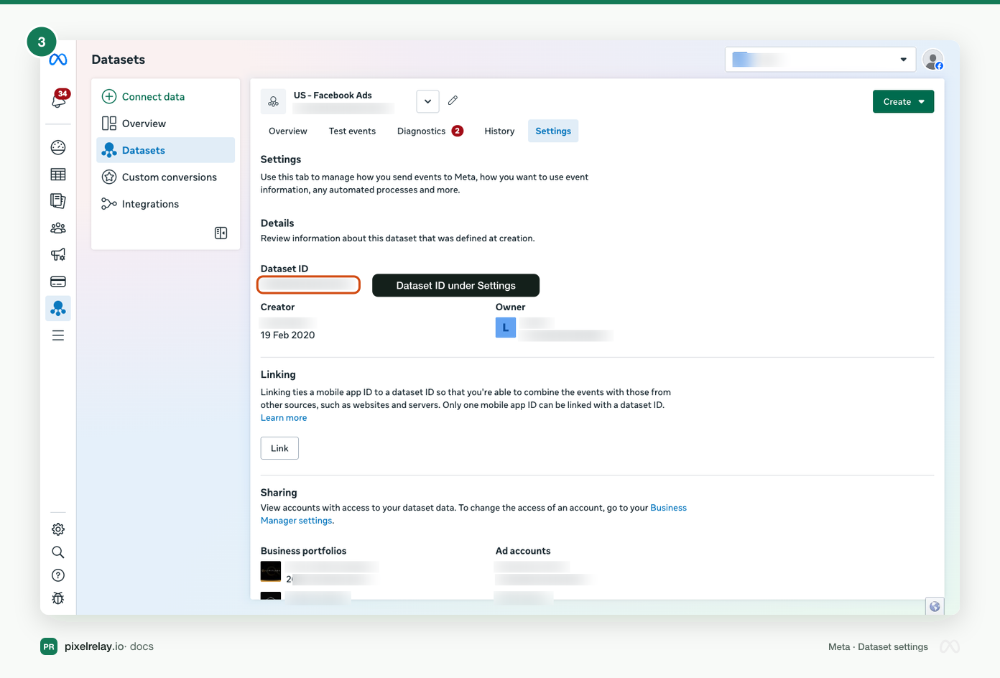
Task: Open the account overview gauge icon
Action: click(58, 147)
